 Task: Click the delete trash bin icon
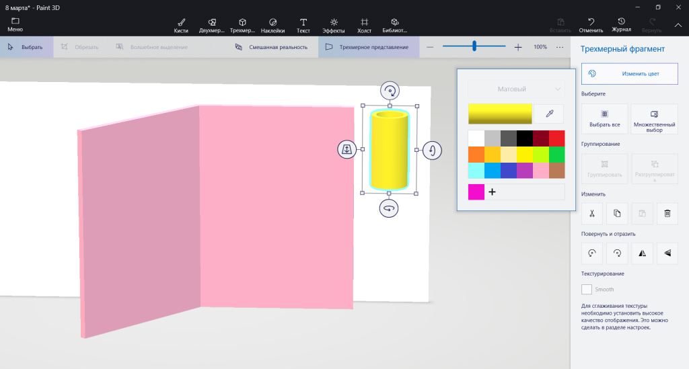coord(667,213)
